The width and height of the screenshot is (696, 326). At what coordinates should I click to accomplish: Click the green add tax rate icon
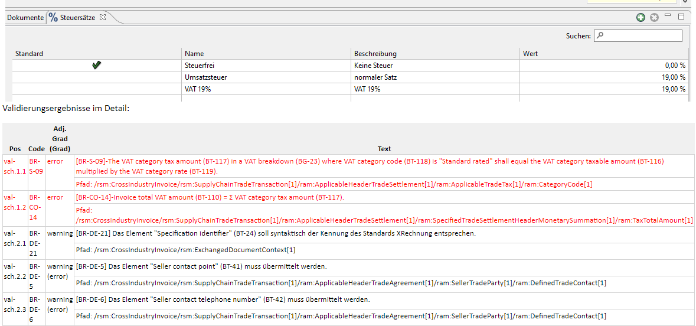coord(641,18)
